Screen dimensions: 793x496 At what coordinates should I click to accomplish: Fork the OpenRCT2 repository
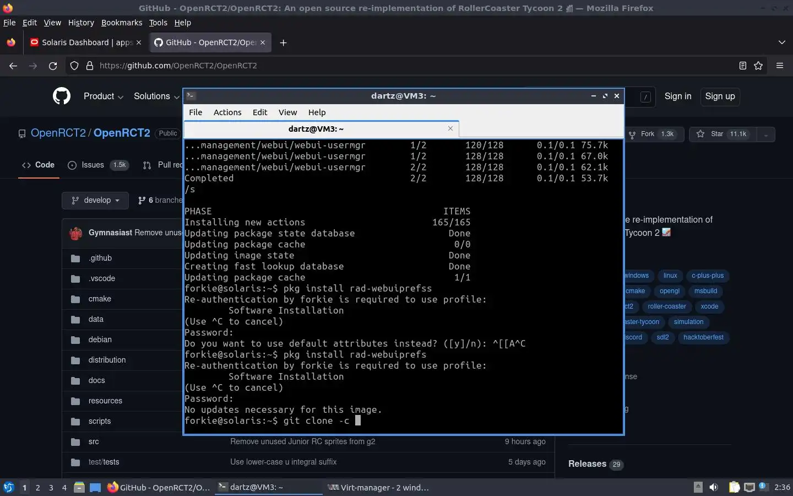pyautogui.click(x=655, y=134)
